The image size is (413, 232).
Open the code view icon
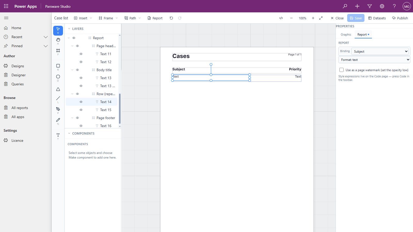[x=281, y=18]
